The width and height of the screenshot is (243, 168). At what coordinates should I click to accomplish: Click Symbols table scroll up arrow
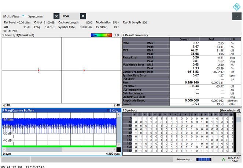[239, 115]
